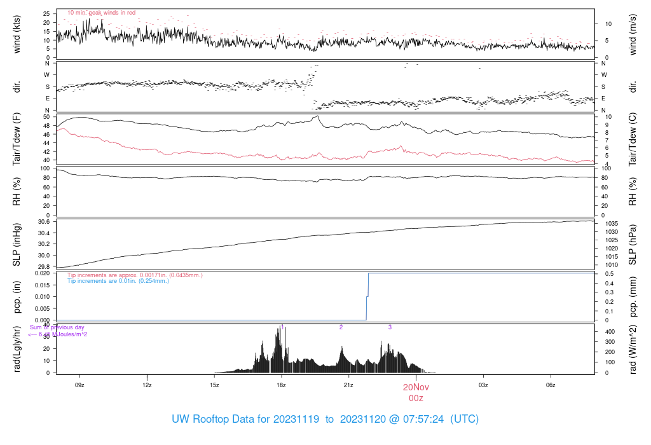Image resolution: width=651 pixels, height=445 pixels.
Task: Click the 'rad (W/m^2)' axis label
Action: click(x=633, y=349)
